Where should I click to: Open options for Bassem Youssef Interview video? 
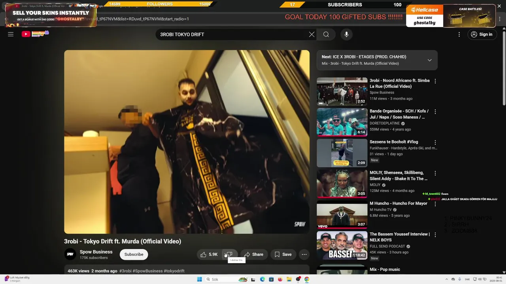coord(435,235)
